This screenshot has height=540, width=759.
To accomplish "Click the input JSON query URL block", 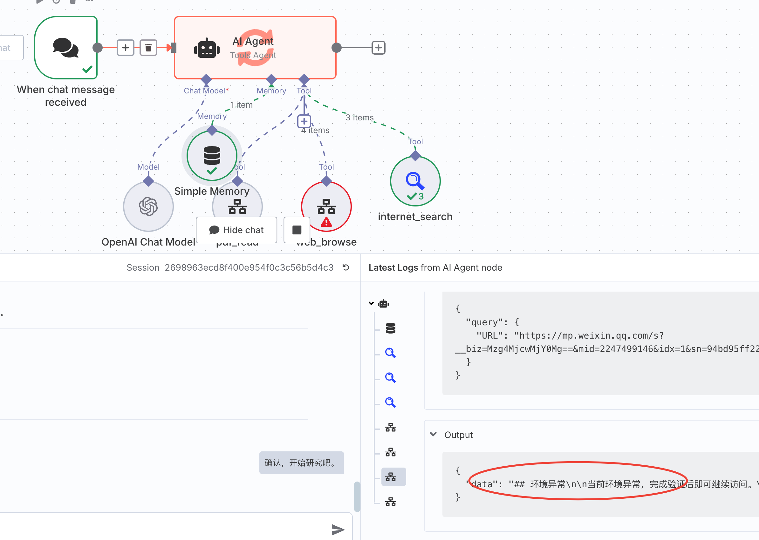I will (600, 343).
